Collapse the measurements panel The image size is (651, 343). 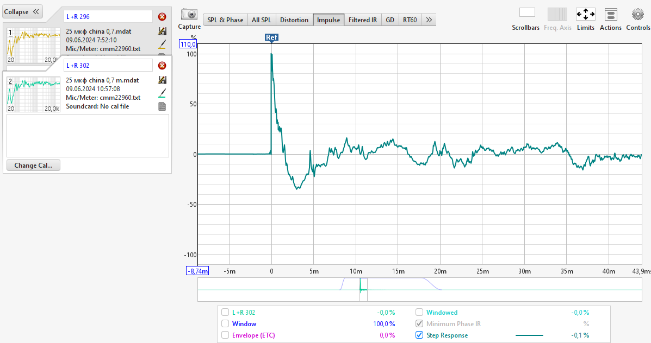click(22, 11)
